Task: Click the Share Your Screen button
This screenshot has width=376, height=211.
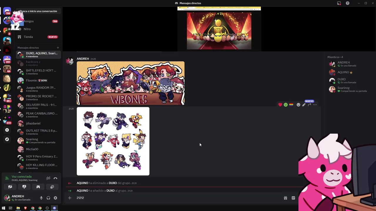Action: click(24, 187)
